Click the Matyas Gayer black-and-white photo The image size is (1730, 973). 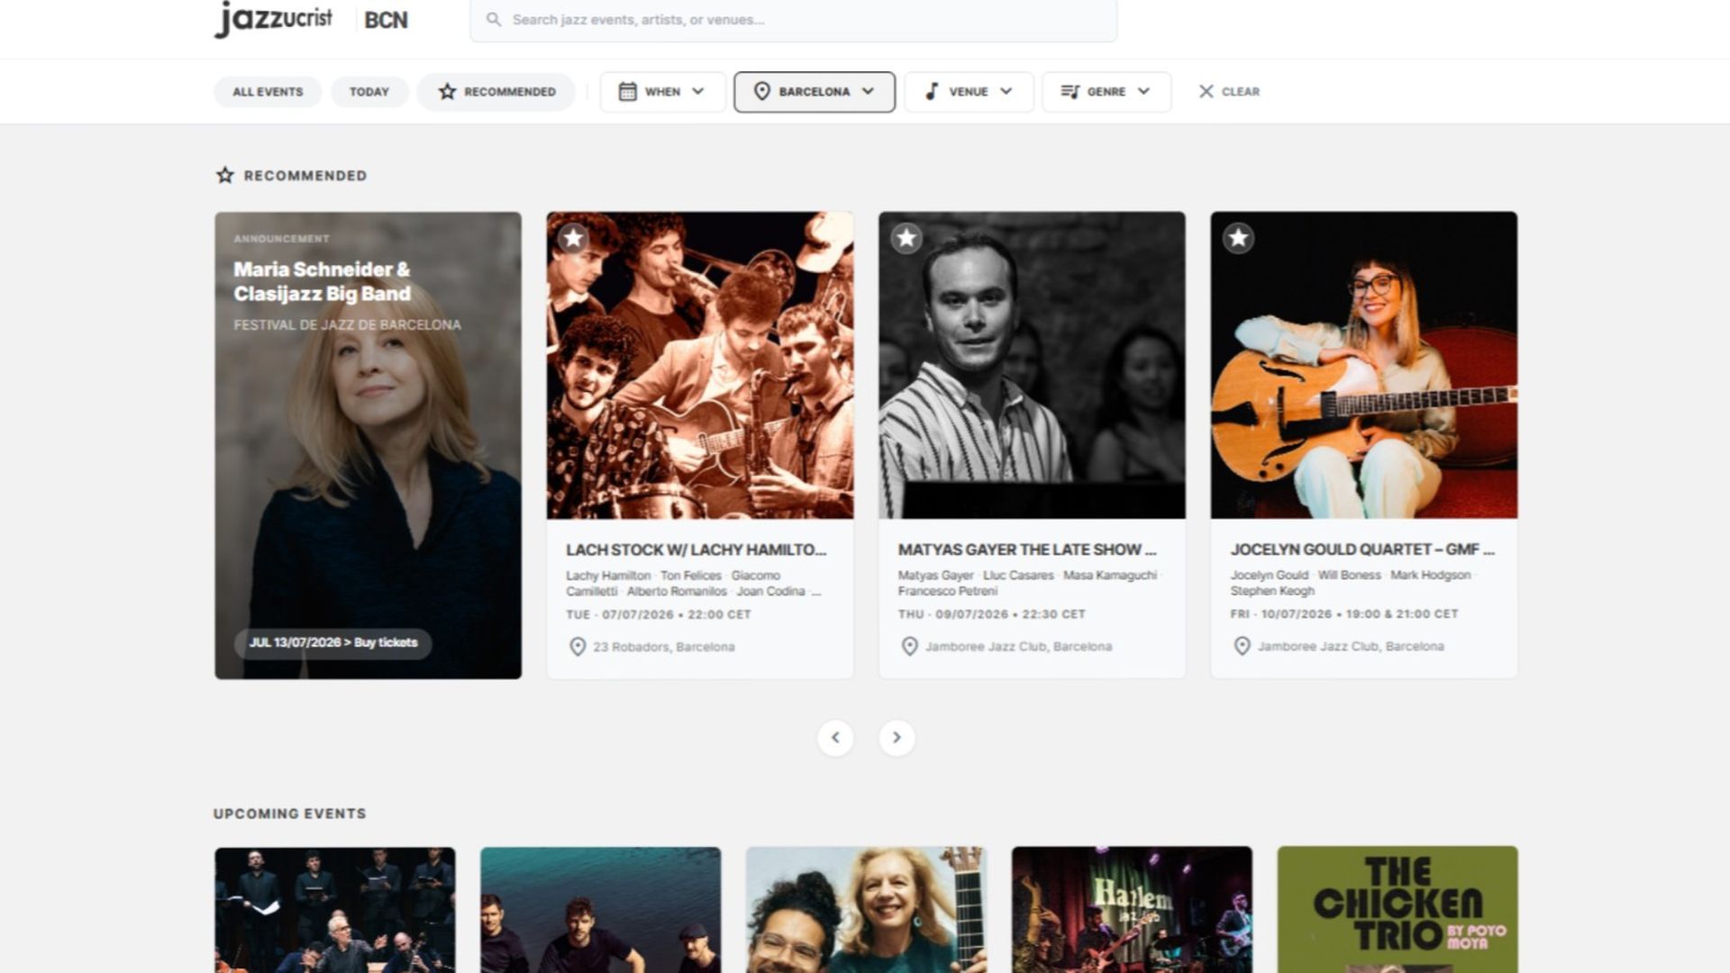tap(1032, 365)
